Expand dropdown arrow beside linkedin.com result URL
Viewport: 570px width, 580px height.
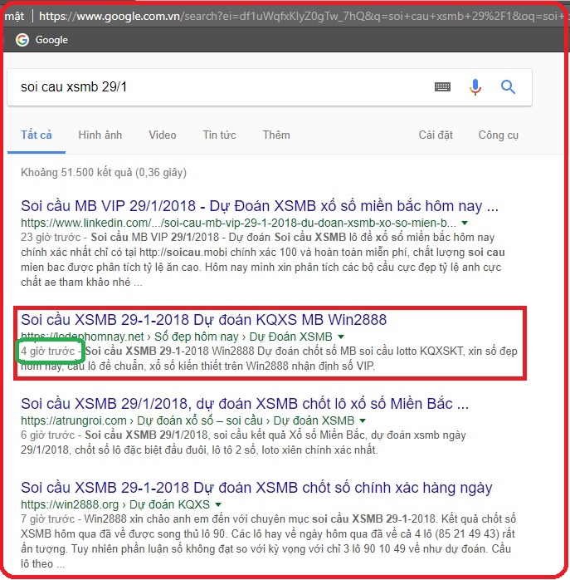click(465, 223)
